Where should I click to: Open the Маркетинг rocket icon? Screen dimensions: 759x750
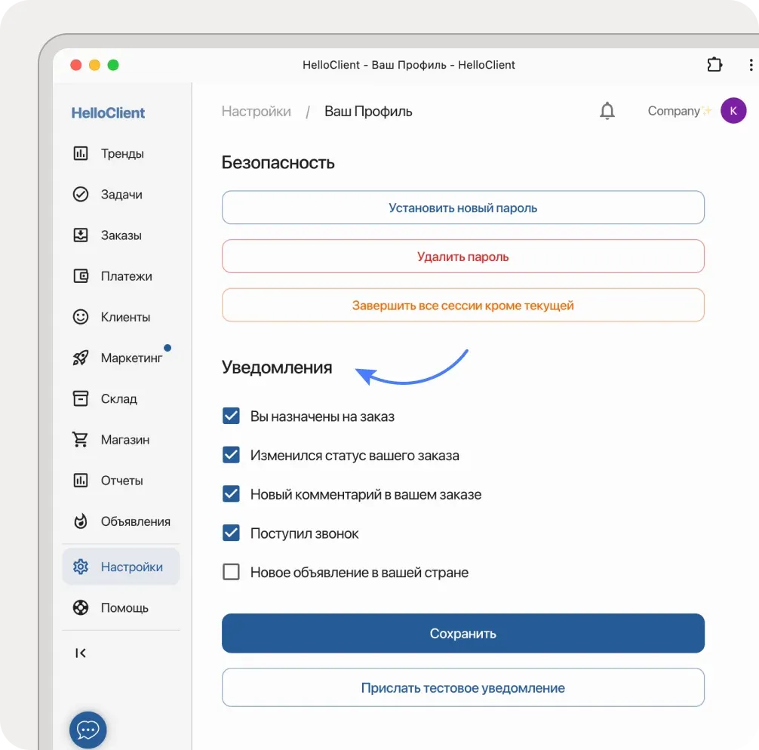(81, 357)
